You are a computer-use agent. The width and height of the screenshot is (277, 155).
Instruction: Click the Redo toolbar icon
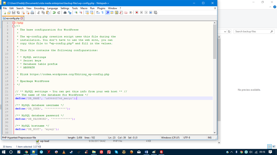59,12
